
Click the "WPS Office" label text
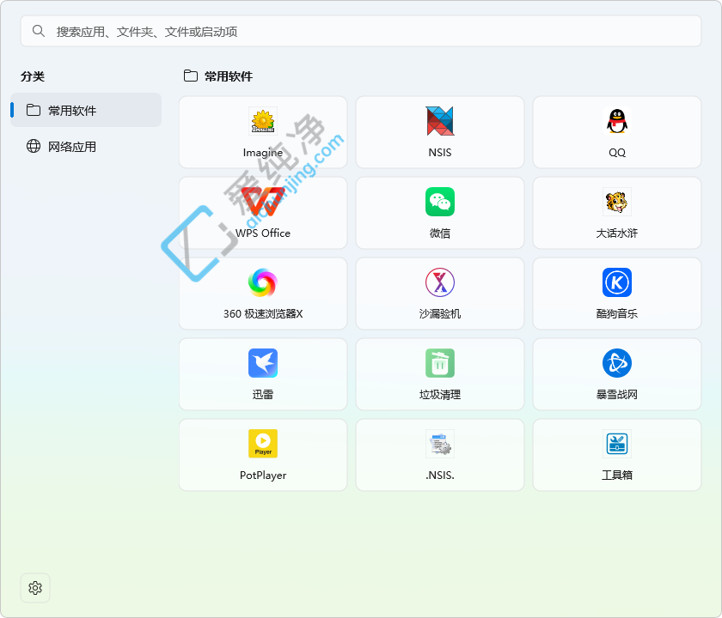coord(263,233)
